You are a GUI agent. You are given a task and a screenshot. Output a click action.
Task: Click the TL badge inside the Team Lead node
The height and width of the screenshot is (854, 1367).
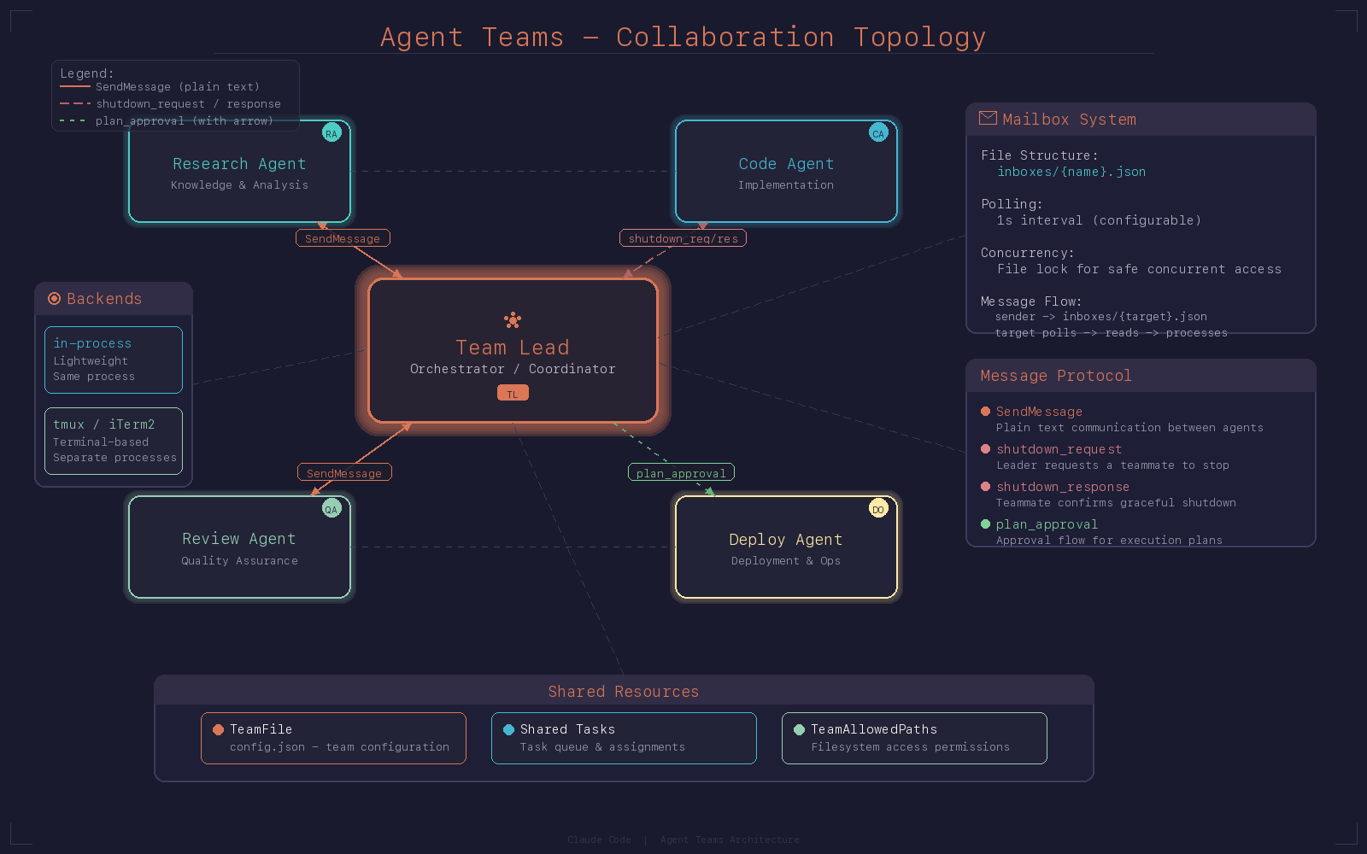point(512,393)
